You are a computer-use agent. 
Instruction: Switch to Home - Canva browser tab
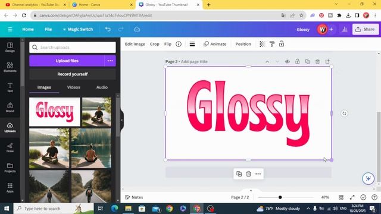coord(102,5)
